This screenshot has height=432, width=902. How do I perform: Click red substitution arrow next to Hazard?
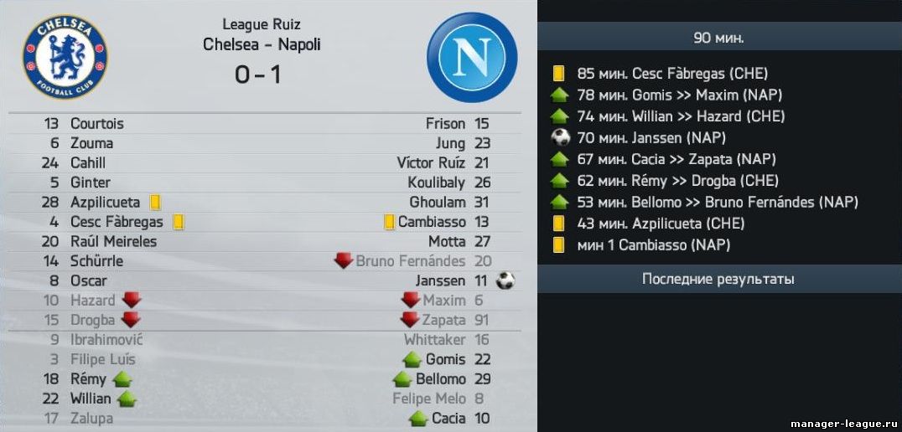131,300
